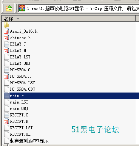Select the NBCTFT.C file icon
This screenshot has height=146, width=139.
click(6, 115)
